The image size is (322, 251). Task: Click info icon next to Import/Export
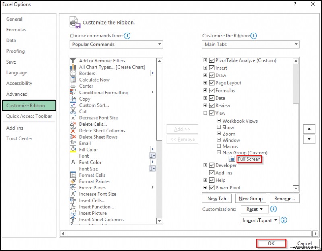(284, 220)
